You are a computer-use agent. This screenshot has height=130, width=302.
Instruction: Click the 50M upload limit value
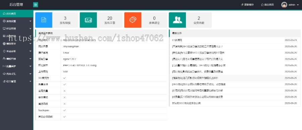coord(65,72)
